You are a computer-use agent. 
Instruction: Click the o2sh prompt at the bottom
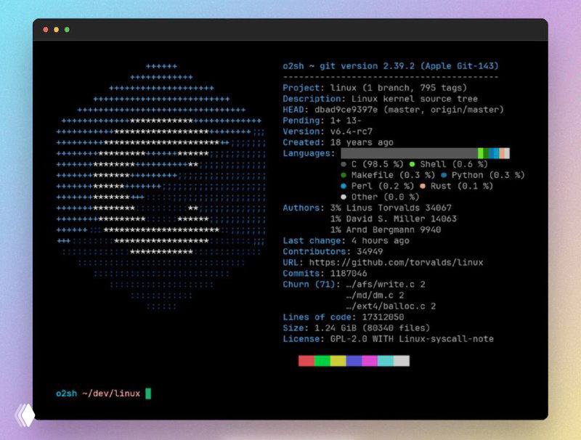68,393
